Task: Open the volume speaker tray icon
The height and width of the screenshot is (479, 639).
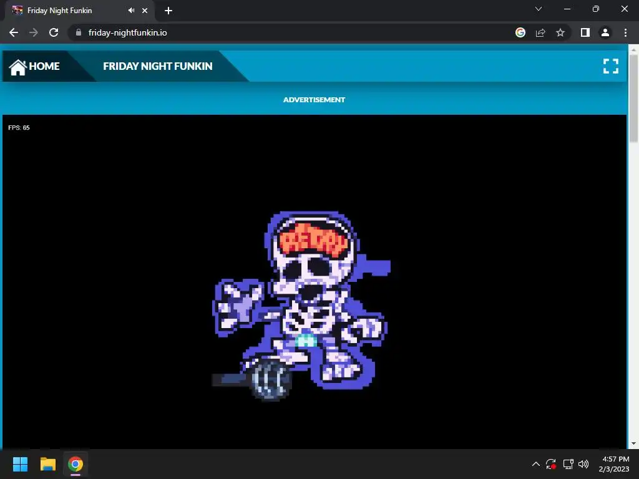Action: (583, 464)
